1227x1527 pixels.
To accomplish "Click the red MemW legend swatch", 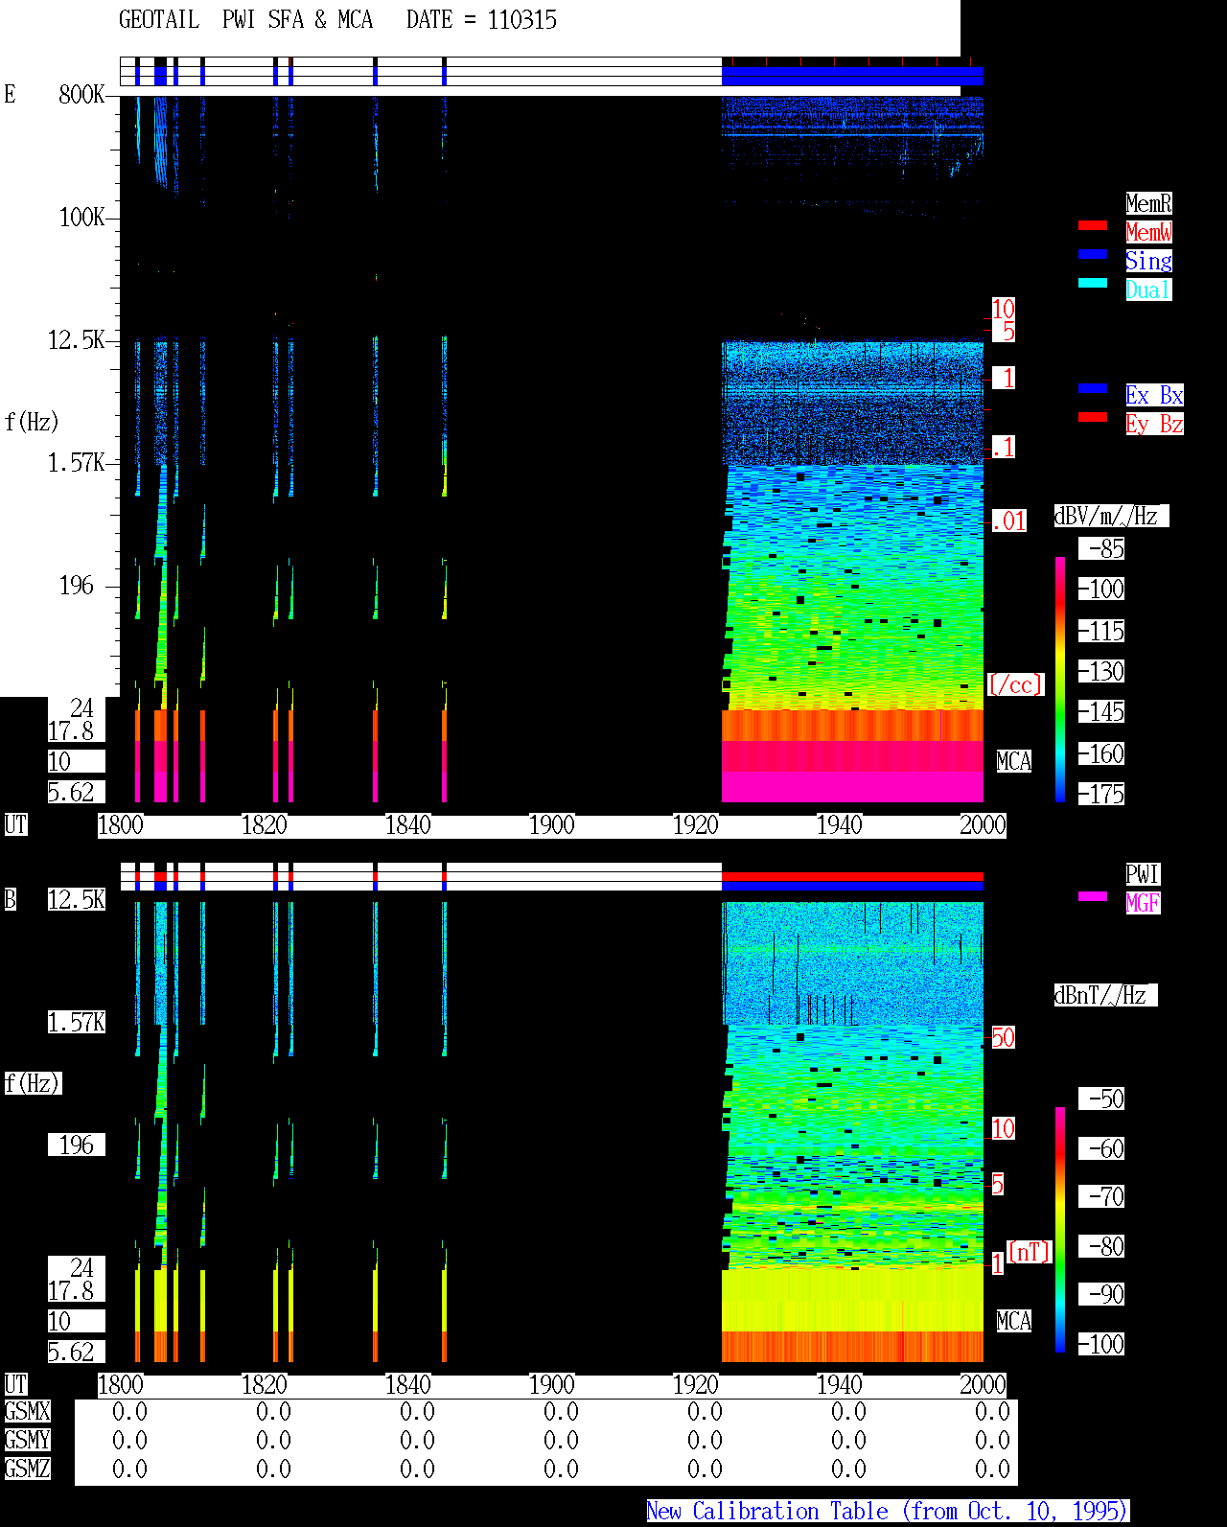I will click(x=1093, y=225).
